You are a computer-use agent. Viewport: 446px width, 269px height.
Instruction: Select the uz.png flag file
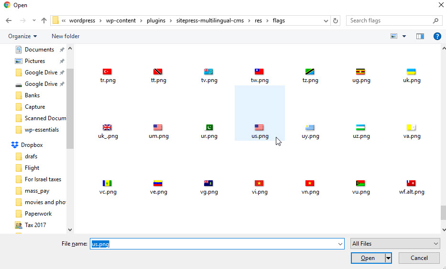[361, 132]
